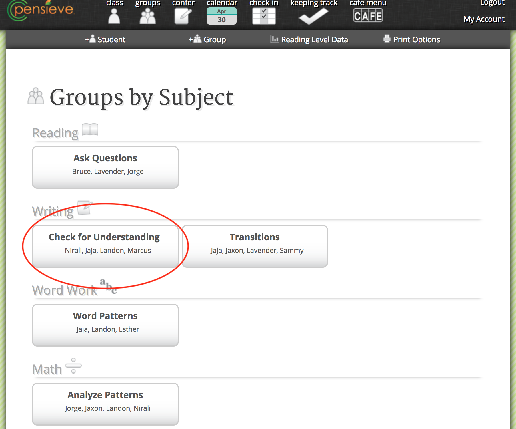Image resolution: width=516 pixels, height=429 pixels.
Task: Add a new Group
Action: point(207,39)
